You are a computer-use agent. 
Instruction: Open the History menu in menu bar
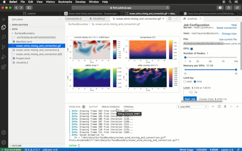50,2
